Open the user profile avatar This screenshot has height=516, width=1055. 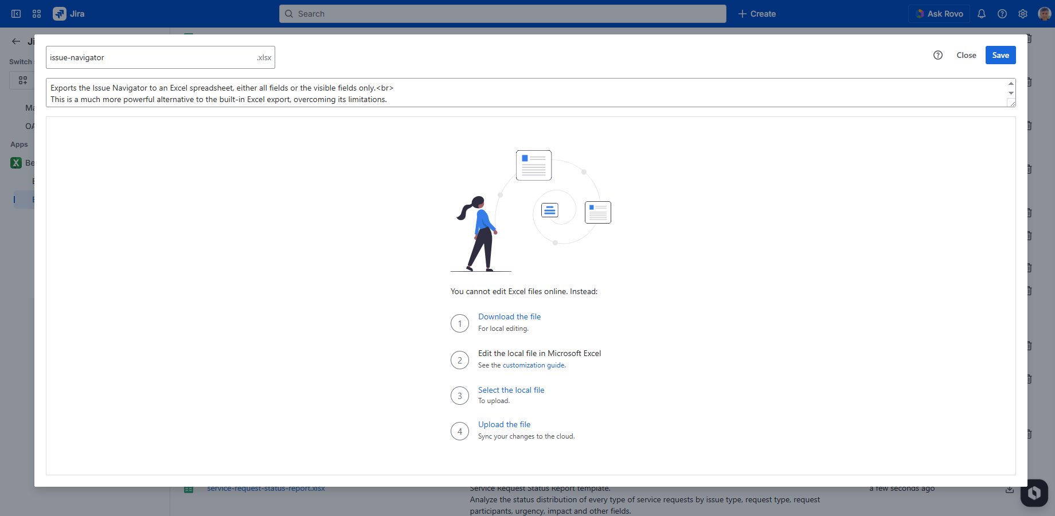(1044, 14)
